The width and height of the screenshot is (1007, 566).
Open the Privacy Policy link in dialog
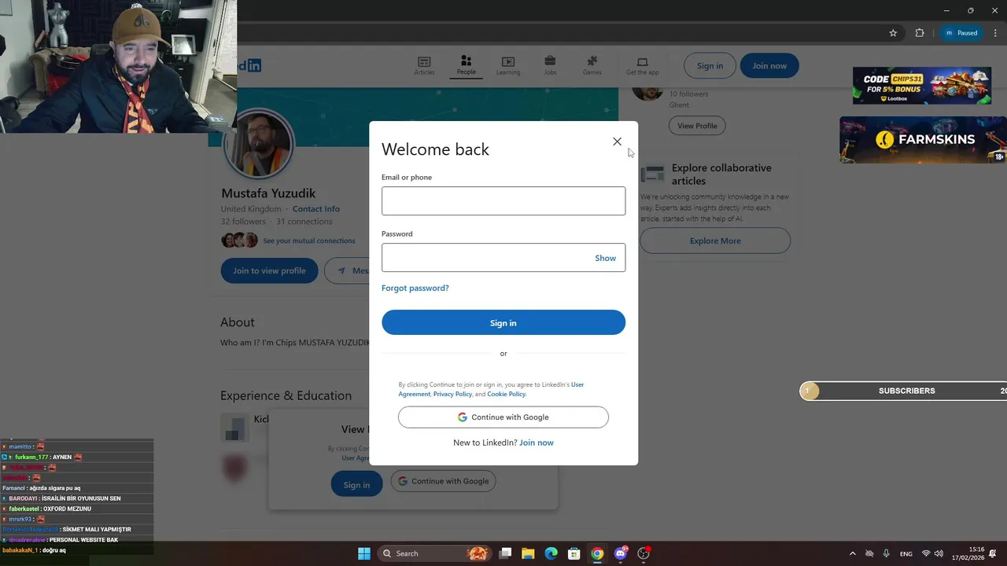pyautogui.click(x=452, y=394)
